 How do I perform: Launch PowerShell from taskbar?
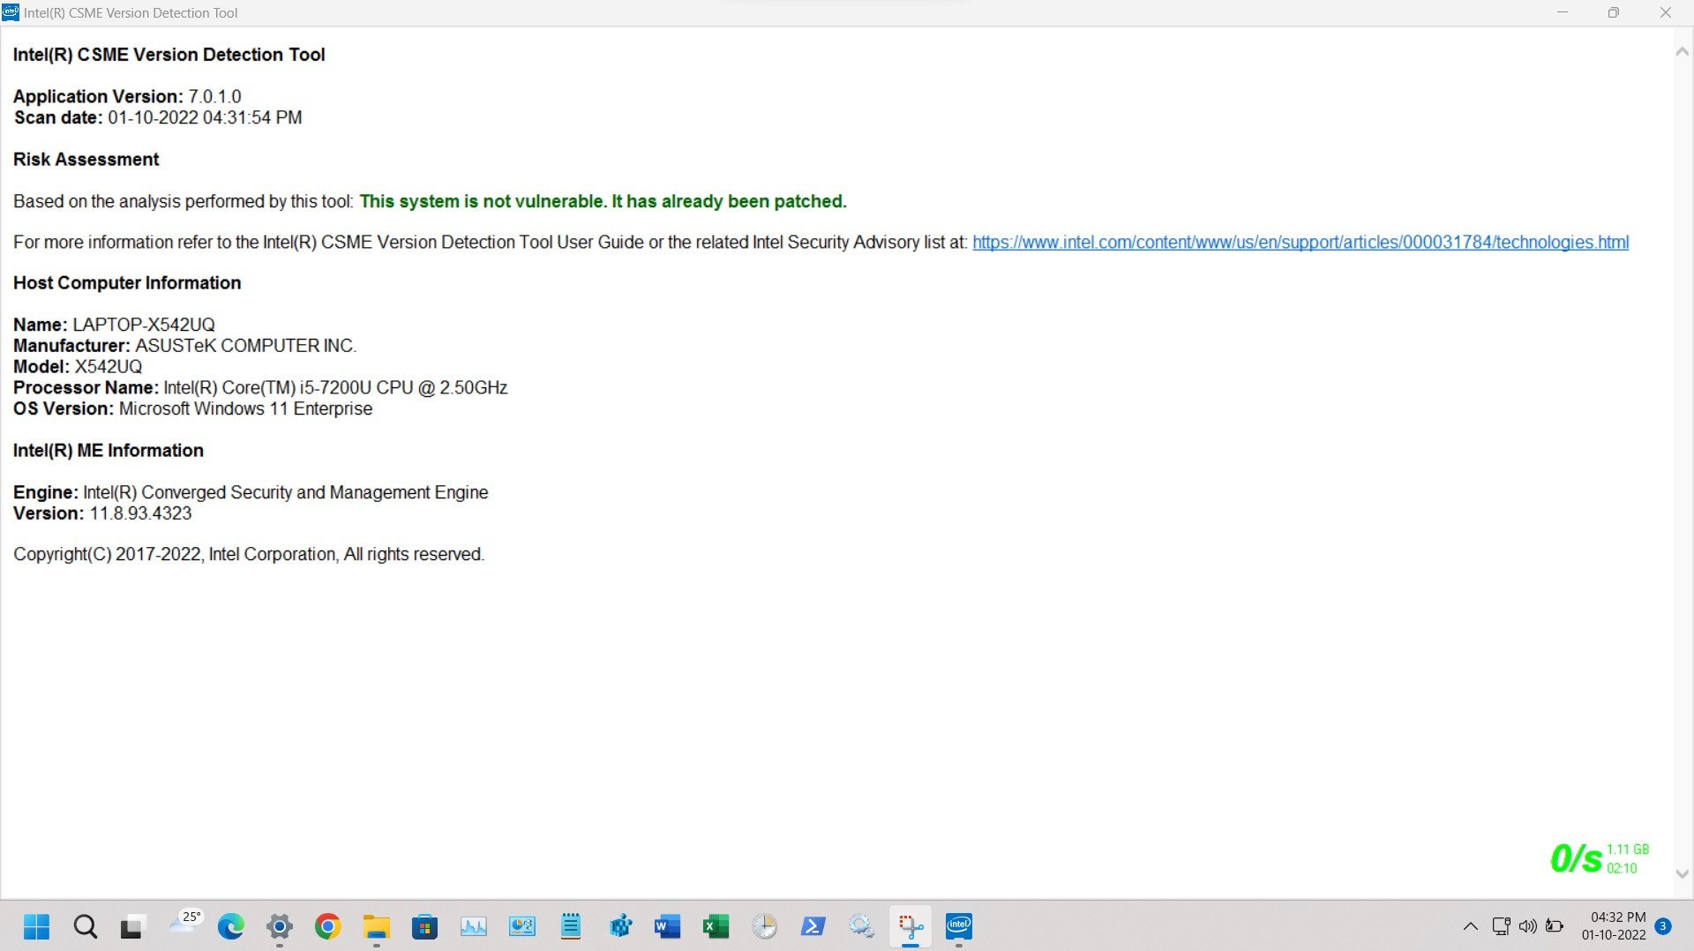click(x=813, y=927)
